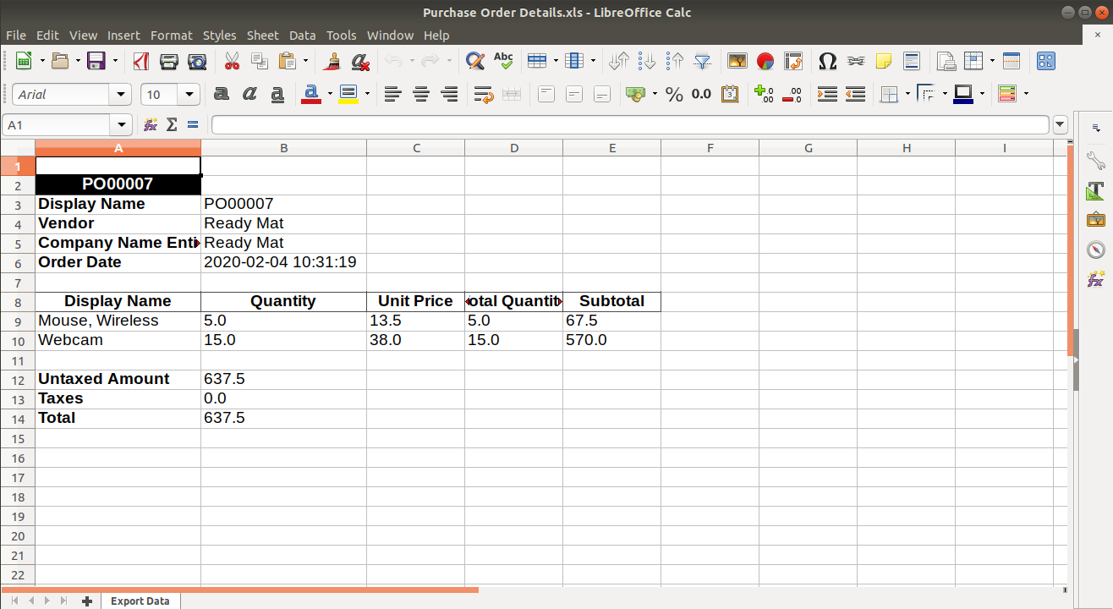Apply yellow background highlight color
The height and width of the screenshot is (609, 1113).
tap(348, 94)
